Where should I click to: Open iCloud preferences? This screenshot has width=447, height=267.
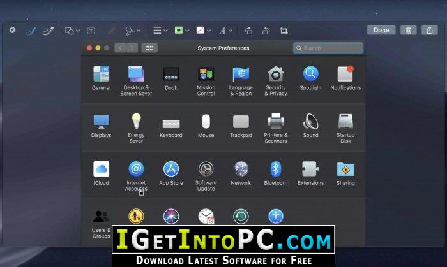tap(101, 173)
